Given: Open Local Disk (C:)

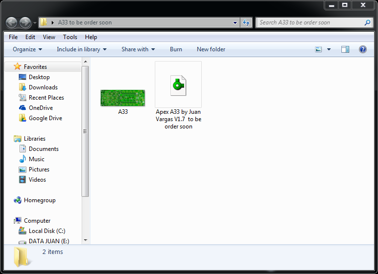Looking at the screenshot, I should (47, 231).
